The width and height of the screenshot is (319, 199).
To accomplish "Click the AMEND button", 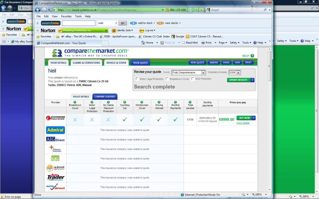I will click(214, 62).
